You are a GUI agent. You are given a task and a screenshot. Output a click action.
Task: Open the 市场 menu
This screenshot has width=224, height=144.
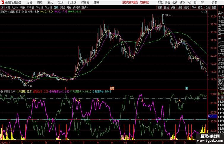tap(40, 2)
